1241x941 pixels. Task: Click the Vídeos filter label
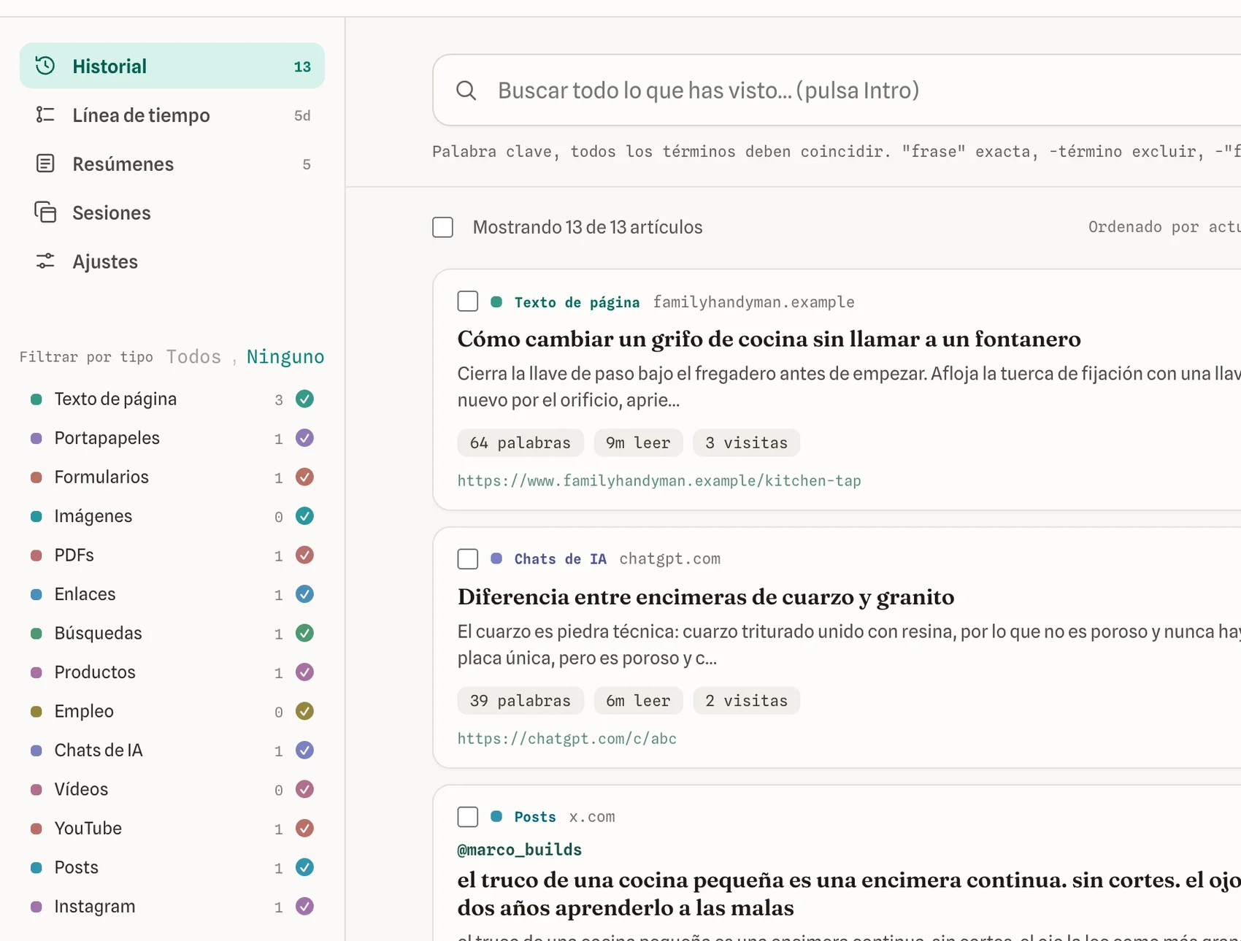click(81, 789)
